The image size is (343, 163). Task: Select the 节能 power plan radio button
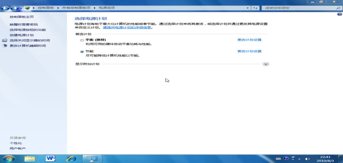pos(82,51)
